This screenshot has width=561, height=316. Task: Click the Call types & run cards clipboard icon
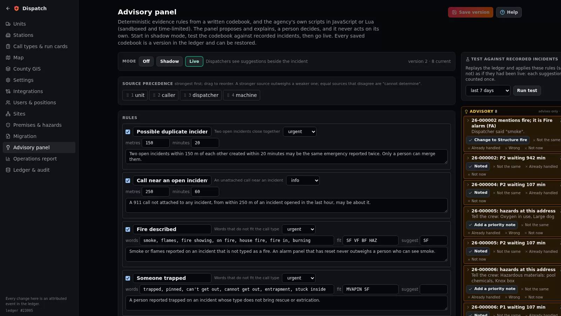point(8,46)
